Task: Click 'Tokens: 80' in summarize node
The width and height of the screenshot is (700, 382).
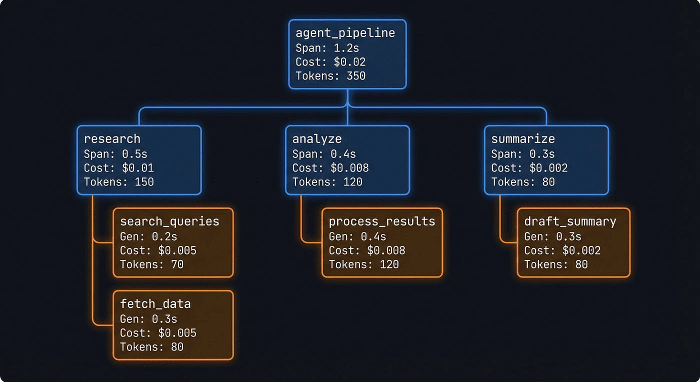Action: point(523,181)
